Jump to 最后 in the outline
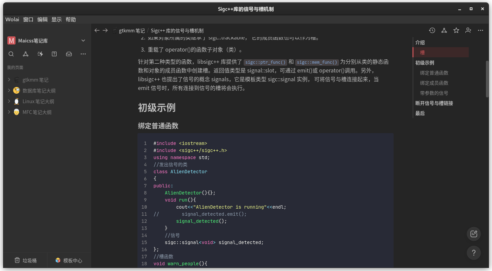492x271 pixels. point(420,113)
